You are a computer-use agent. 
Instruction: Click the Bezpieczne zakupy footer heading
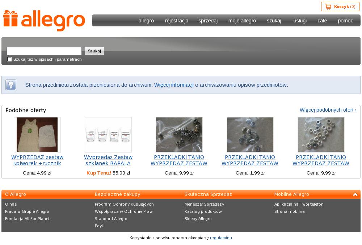[x=118, y=194]
